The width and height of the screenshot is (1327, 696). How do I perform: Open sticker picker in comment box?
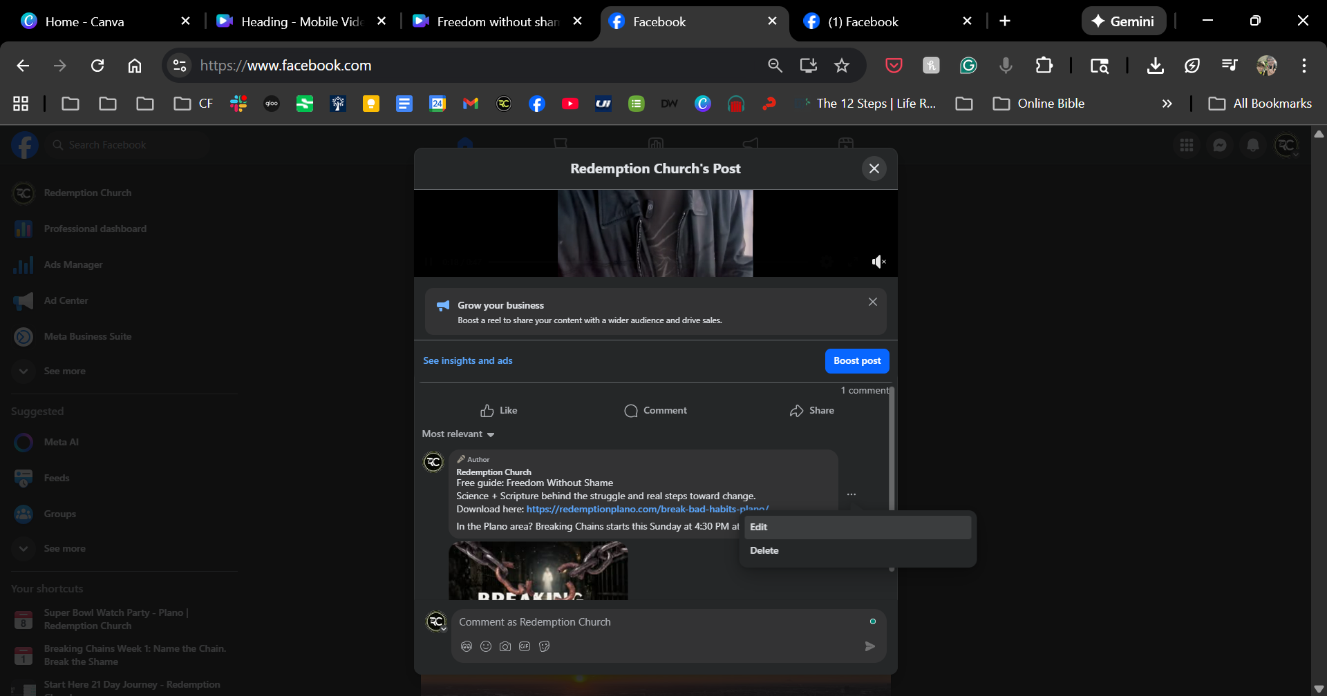click(544, 646)
